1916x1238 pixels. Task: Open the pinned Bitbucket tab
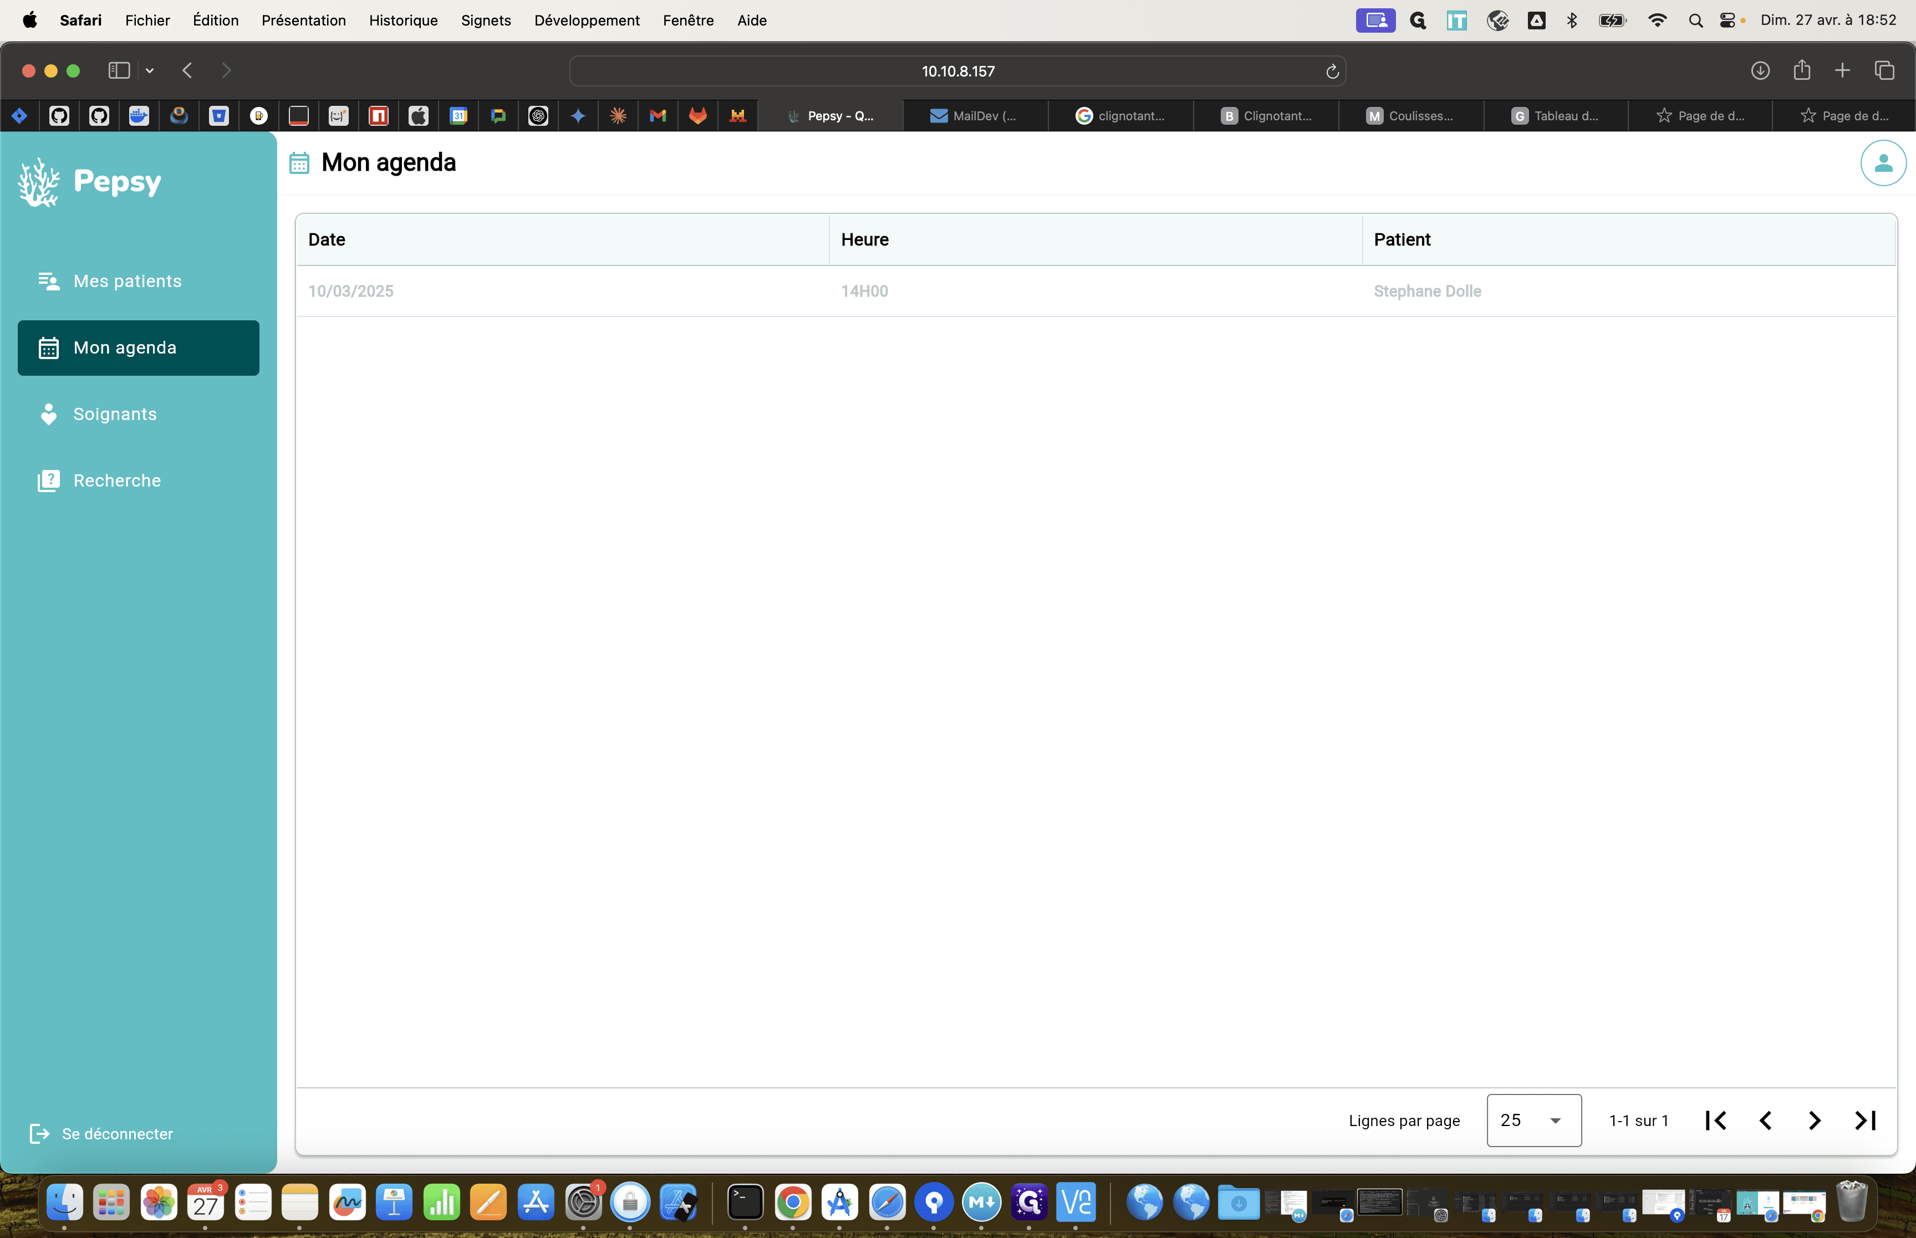(218, 116)
